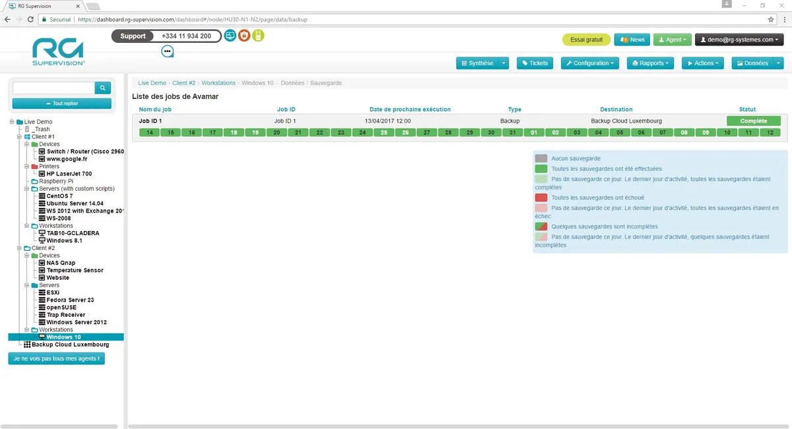
Task: Click the grey 'Aucun sauvegarde' legend swatch
Action: 541,159
